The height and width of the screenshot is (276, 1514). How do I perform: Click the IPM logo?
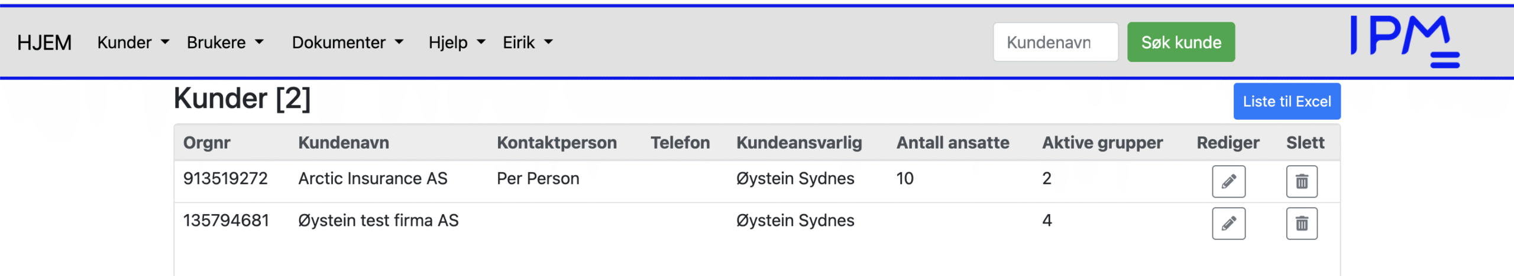pos(1405,40)
